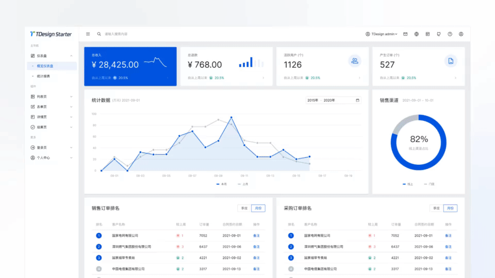Click the 结果页 check-circle sidebar icon

(x=32, y=127)
